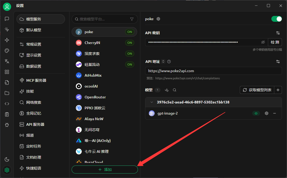Select the 唯一AI (AiOnly) provider
Viewport: 287px width, 178px height.
point(104,141)
